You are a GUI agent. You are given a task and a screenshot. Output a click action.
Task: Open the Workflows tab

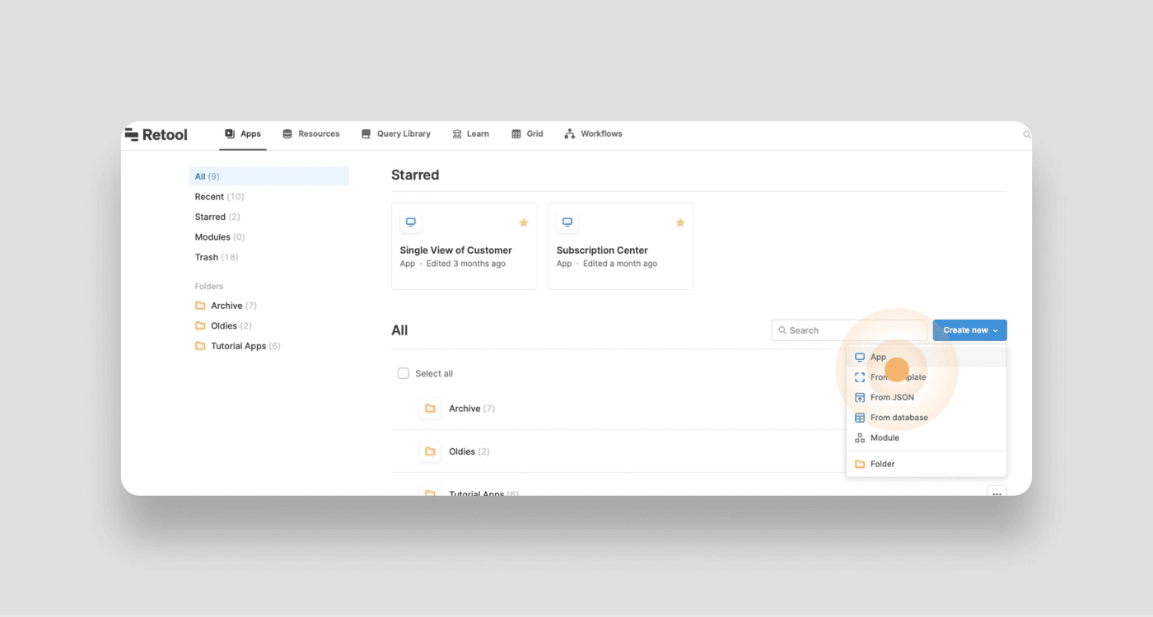593,134
